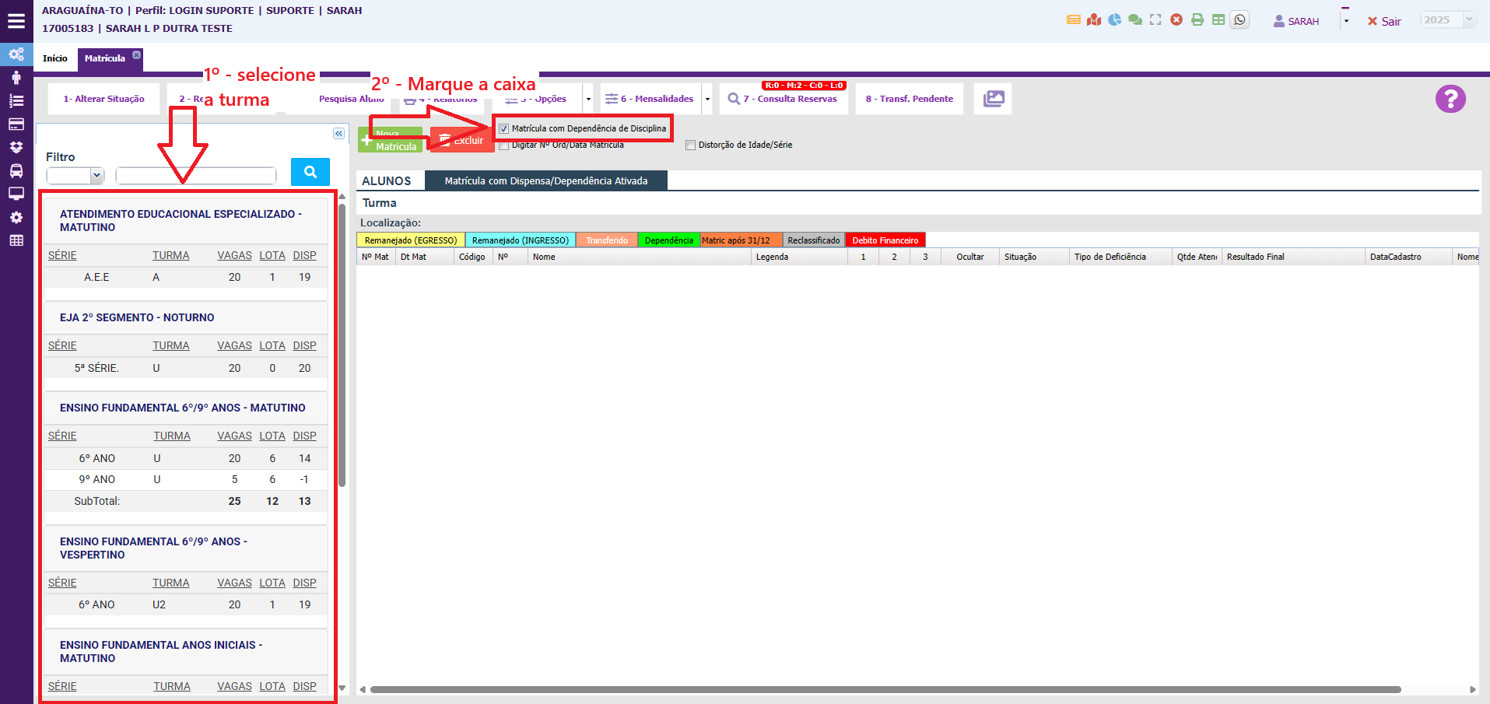This screenshot has height=704, width=1490.
Task: Click the Sair logout link
Action: (x=1384, y=22)
